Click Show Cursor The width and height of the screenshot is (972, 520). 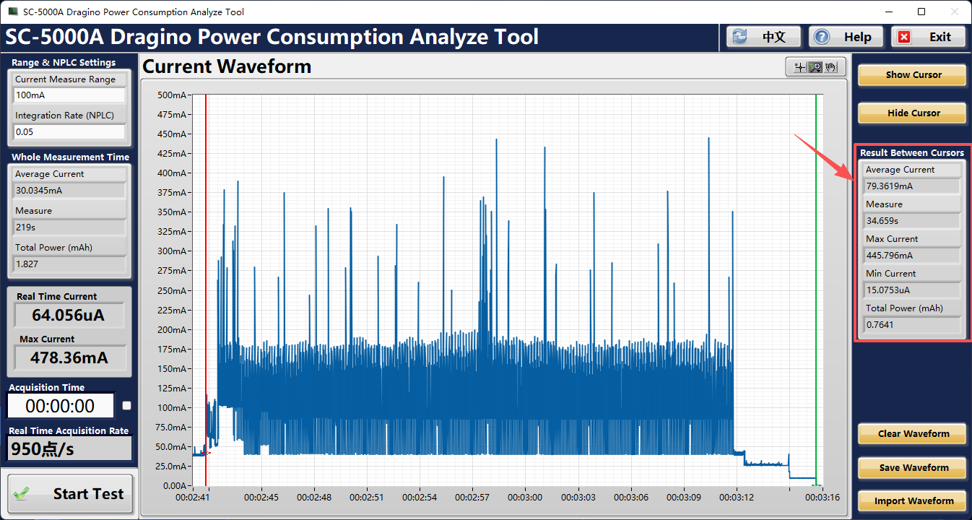click(914, 75)
